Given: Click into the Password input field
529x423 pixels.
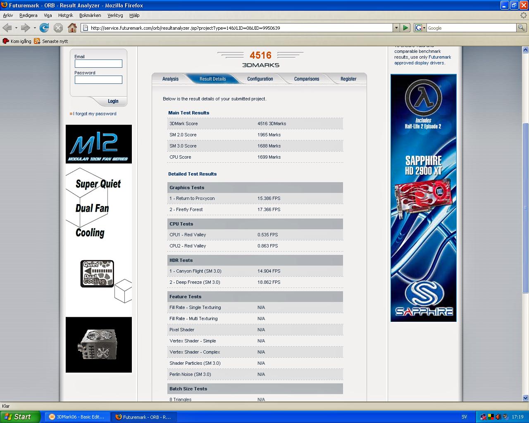Looking at the screenshot, I should click(98, 80).
